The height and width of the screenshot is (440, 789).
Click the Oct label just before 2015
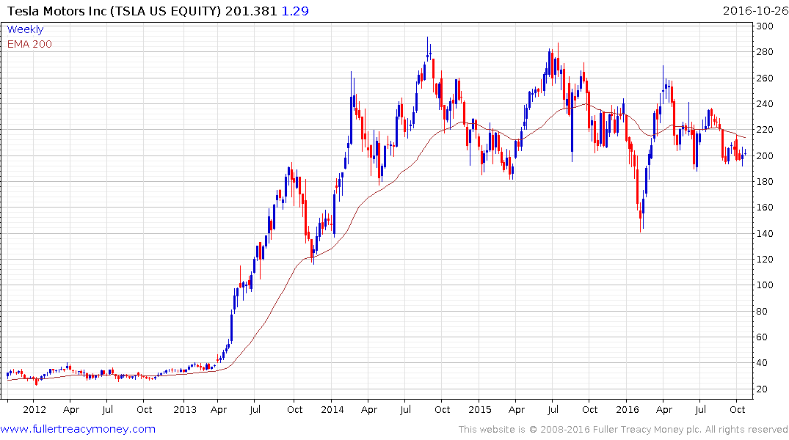pyautogui.click(x=442, y=409)
